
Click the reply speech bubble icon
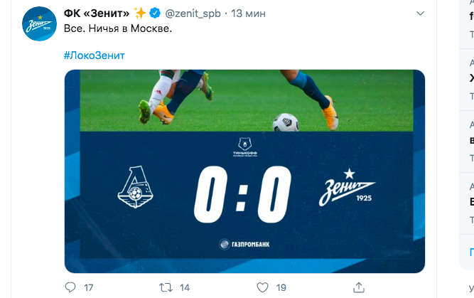click(x=70, y=287)
